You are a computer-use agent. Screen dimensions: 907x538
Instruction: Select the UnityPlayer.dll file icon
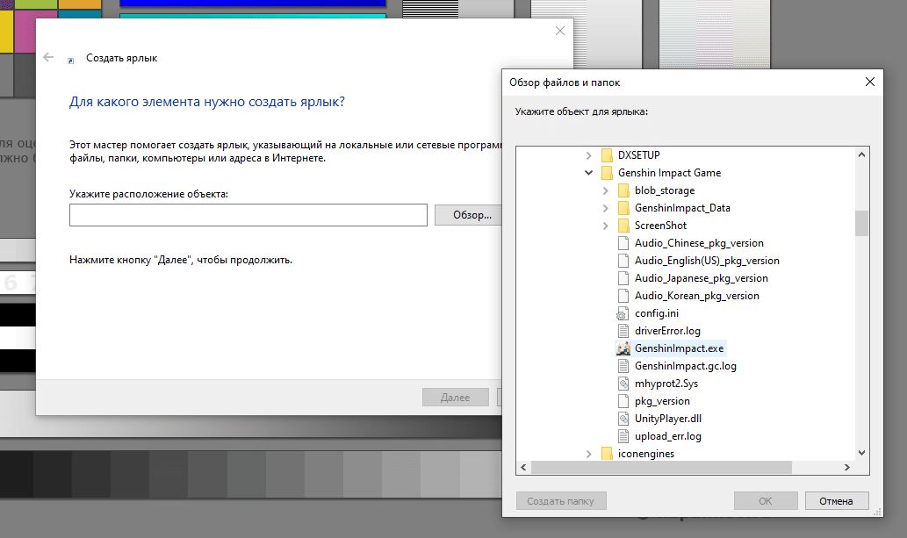(623, 419)
